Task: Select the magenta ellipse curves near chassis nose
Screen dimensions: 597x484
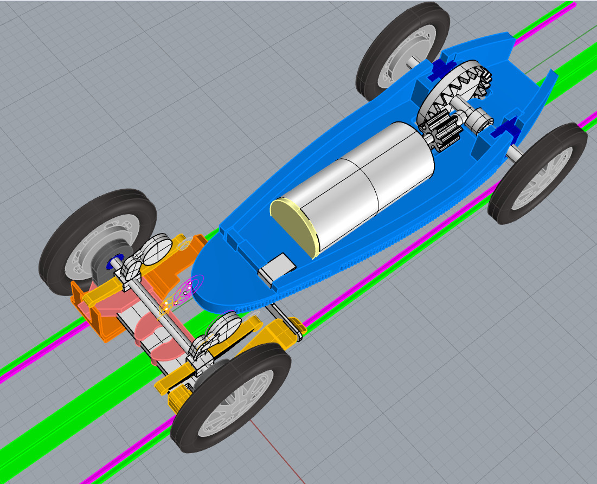Action: point(189,290)
